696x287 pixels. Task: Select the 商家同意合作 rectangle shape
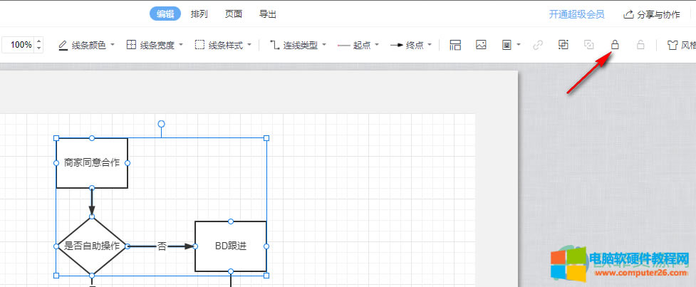click(x=92, y=163)
